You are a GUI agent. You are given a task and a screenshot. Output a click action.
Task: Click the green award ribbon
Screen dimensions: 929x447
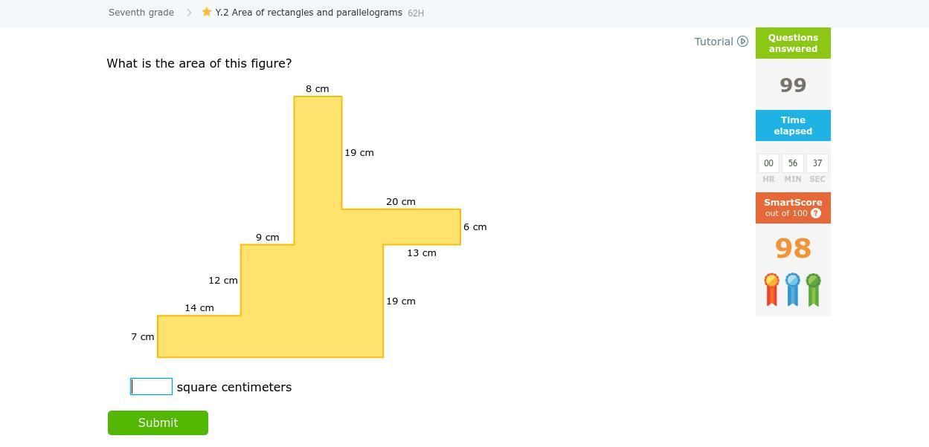pos(814,290)
